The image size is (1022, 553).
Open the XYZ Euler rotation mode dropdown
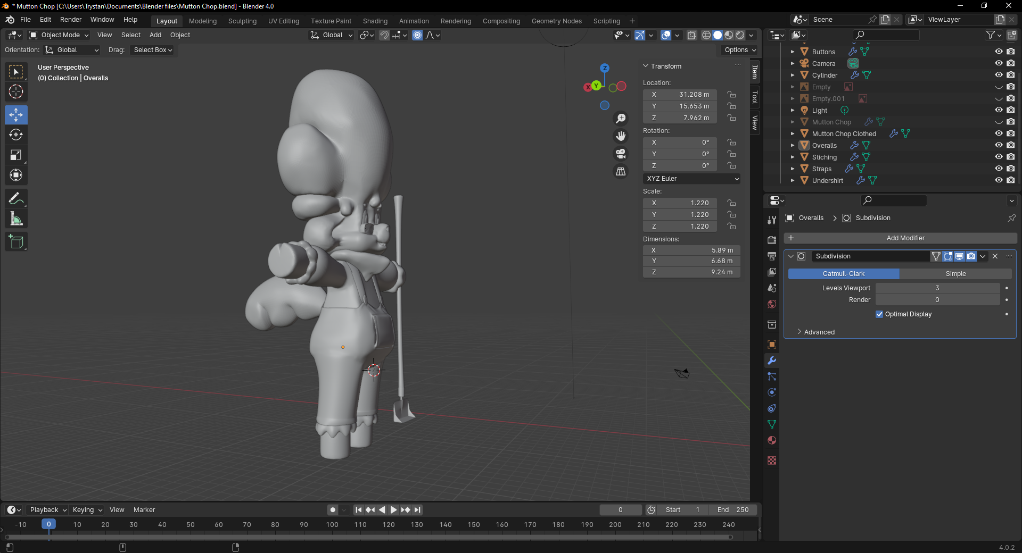pyautogui.click(x=691, y=179)
